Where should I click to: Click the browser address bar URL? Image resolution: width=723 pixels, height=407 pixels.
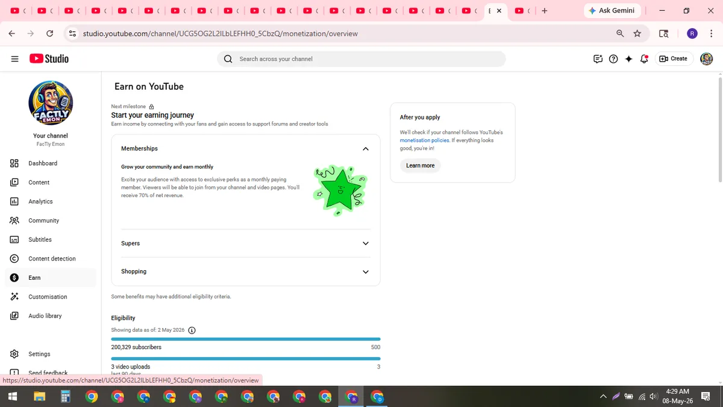pyautogui.click(x=220, y=34)
